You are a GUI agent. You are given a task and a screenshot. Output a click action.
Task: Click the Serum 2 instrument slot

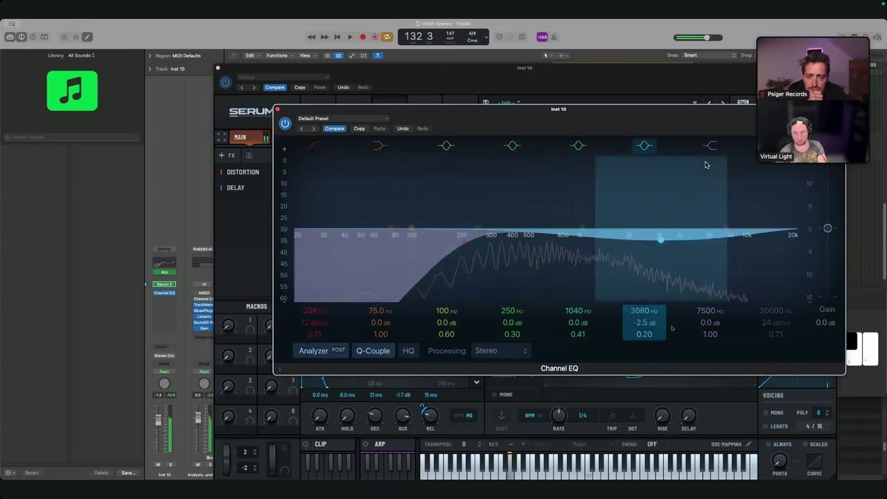(164, 284)
